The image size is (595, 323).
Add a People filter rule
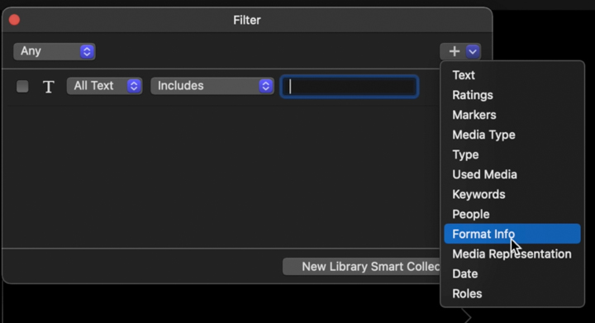[470, 214]
